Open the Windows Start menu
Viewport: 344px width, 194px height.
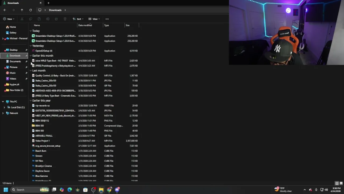click(6, 190)
